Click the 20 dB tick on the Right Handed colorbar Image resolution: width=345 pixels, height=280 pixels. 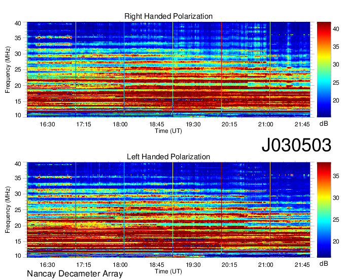[336, 100]
